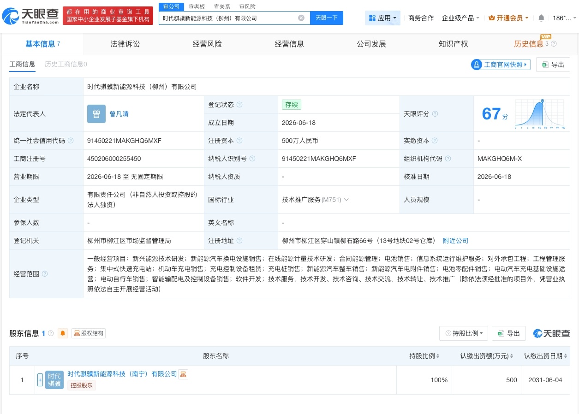This screenshot has height=414, width=579.
Task: Switch to the 查关系 search tab
Action: click(222, 6)
